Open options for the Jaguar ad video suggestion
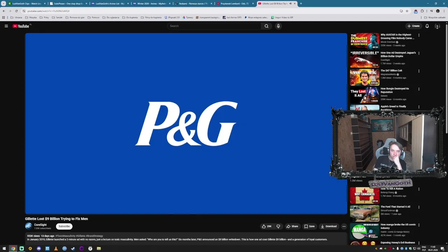 (x=419, y=53)
